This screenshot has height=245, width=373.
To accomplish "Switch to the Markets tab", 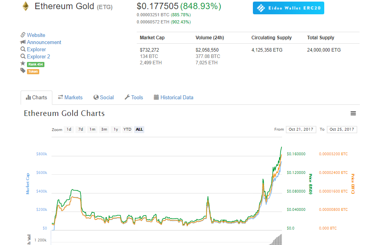I will 70,97.
